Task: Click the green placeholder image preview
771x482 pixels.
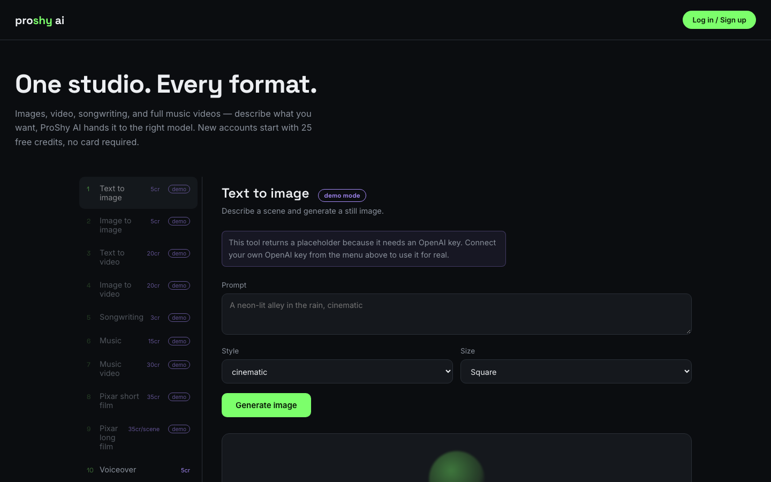Action: (457, 467)
